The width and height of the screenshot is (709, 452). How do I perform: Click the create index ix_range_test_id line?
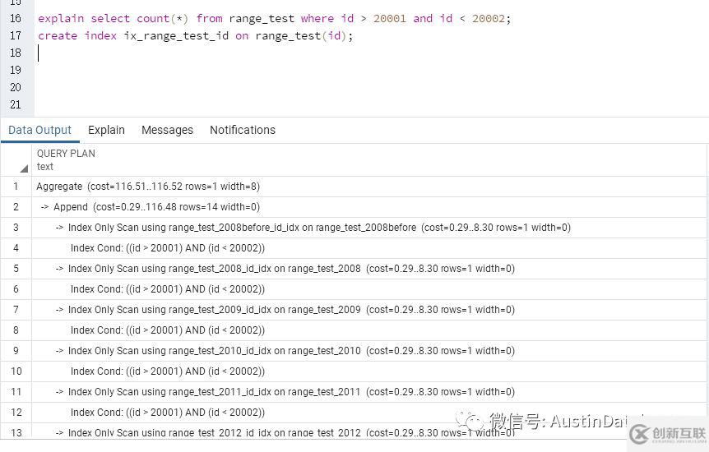(x=195, y=35)
